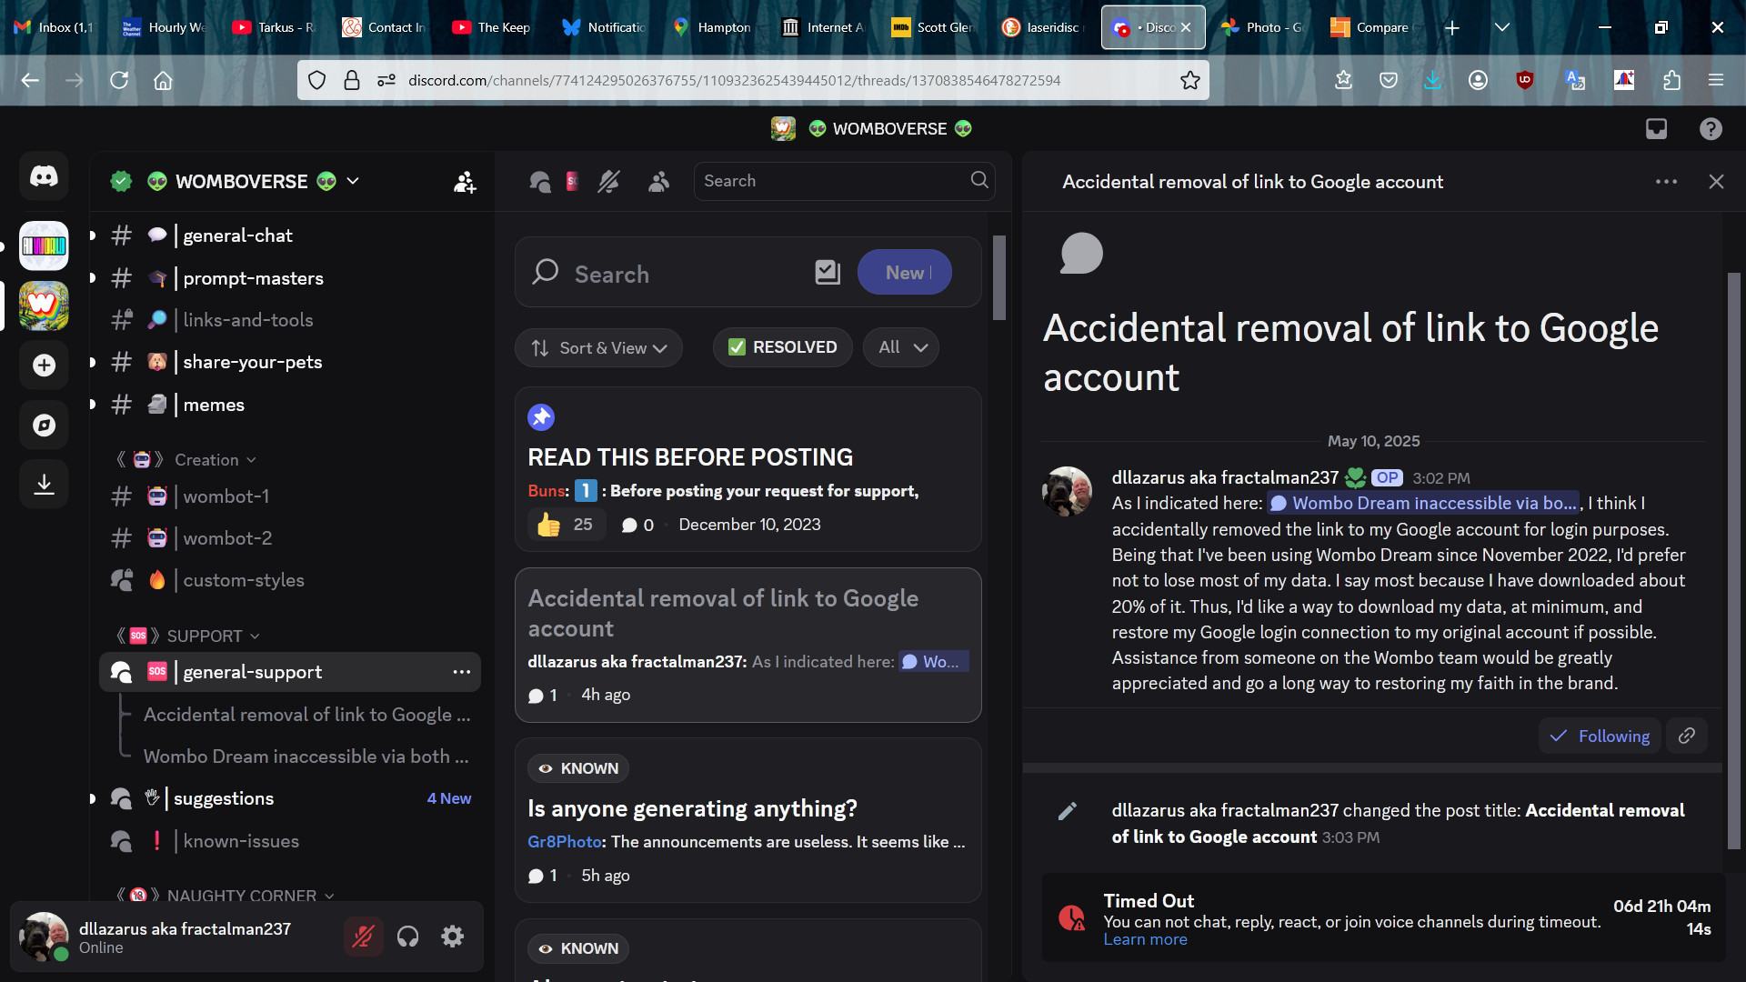Open uBlock Origin extension icon
This screenshot has width=1746, height=982.
point(1525,80)
